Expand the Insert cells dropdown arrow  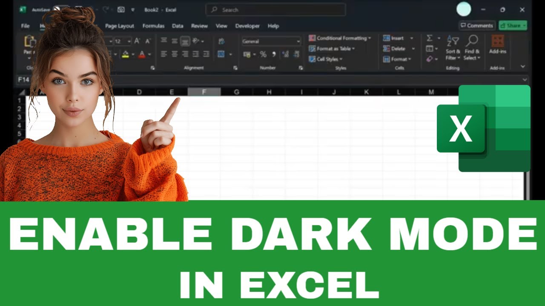click(x=412, y=38)
